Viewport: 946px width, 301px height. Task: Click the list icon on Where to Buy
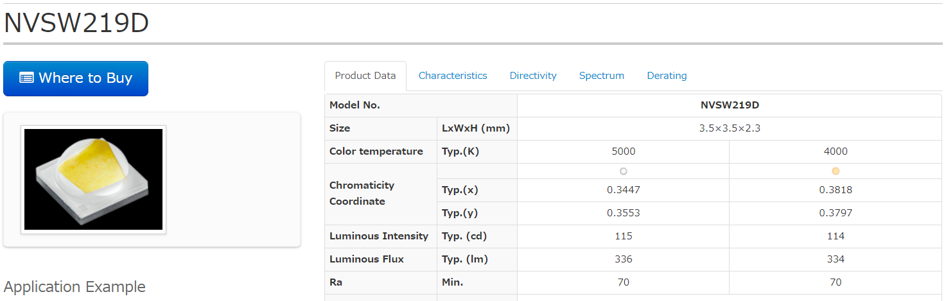click(26, 78)
